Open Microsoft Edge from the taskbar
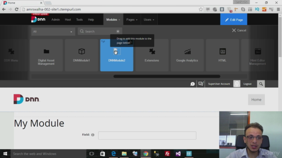Viewport: 282px width, 158px height. tap(114, 154)
